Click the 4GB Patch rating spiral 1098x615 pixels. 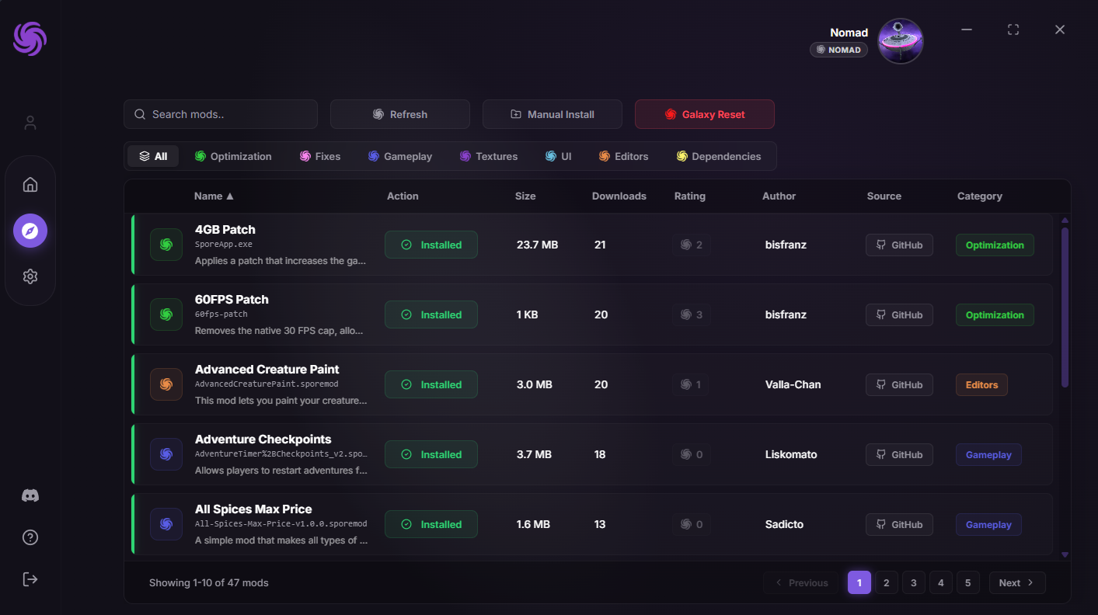pyautogui.click(x=685, y=245)
